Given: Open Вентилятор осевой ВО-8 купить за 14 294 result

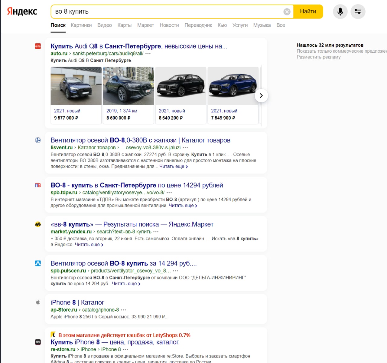Looking at the screenshot, I should 124,263.
